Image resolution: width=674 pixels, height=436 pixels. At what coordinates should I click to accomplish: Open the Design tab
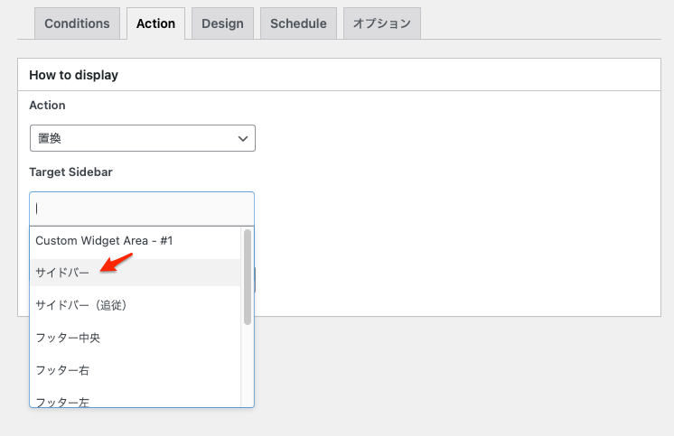pyautogui.click(x=222, y=23)
